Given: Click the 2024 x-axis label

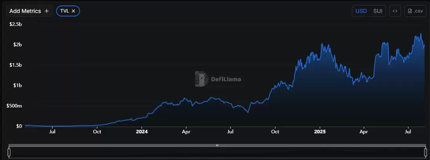Looking at the screenshot, I should pos(142,131).
